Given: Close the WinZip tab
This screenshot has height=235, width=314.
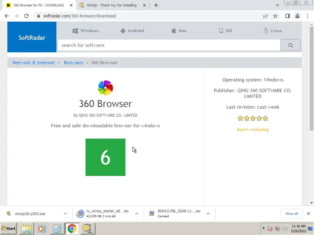Looking at the screenshot, I should (x=144, y=6).
